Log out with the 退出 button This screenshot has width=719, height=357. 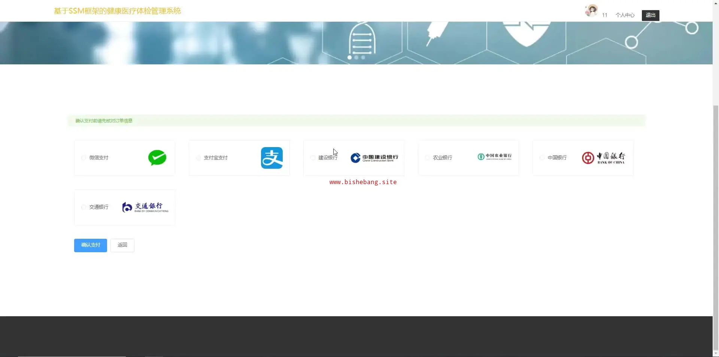[650, 15]
